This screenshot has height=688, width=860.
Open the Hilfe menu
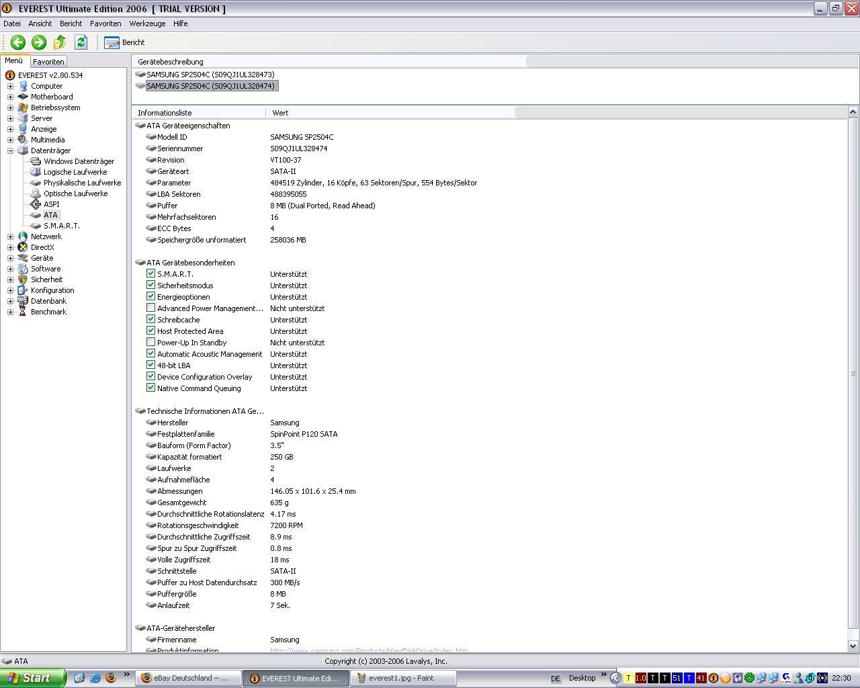coord(180,24)
